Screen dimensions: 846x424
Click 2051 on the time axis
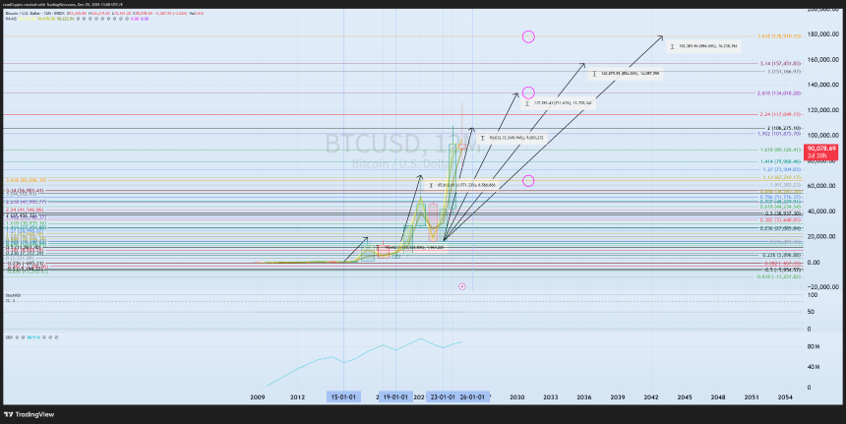[x=752, y=397]
